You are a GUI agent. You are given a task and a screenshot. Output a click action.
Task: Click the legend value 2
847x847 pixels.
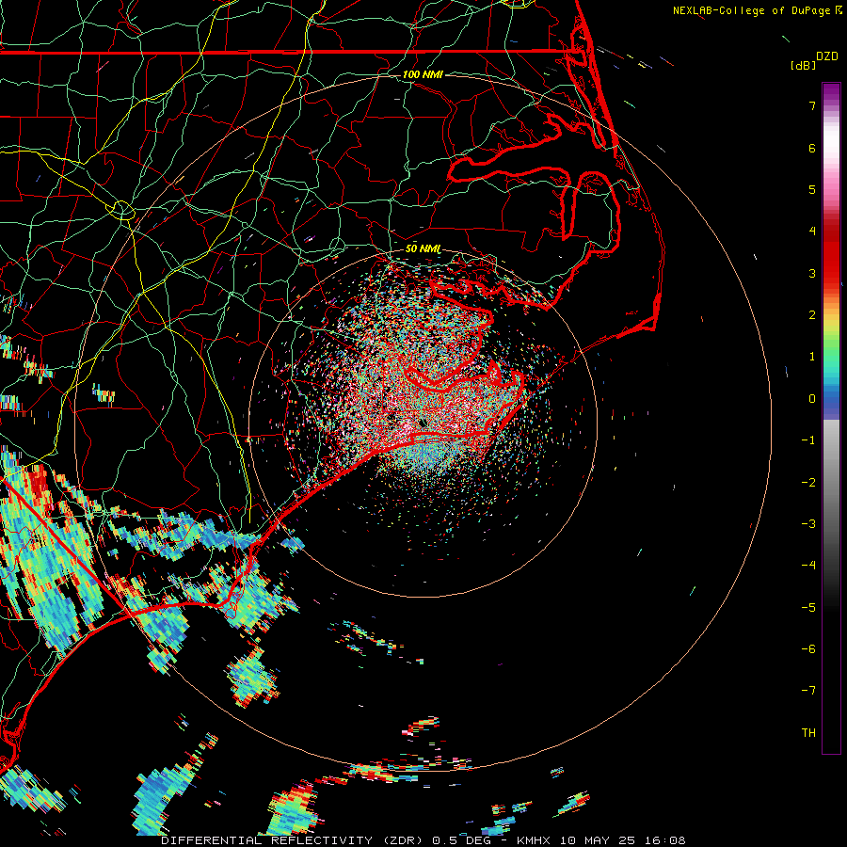click(812, 315)
